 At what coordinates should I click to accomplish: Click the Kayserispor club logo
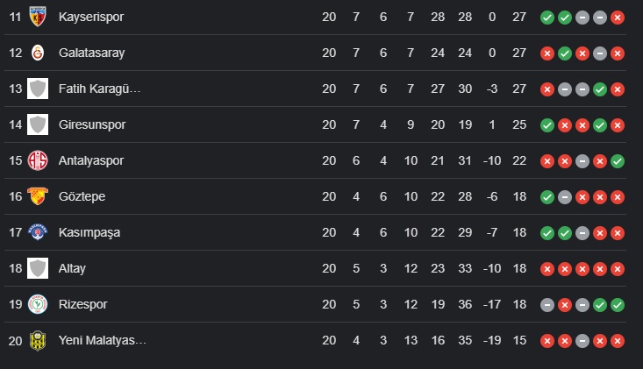coord(37,17)
